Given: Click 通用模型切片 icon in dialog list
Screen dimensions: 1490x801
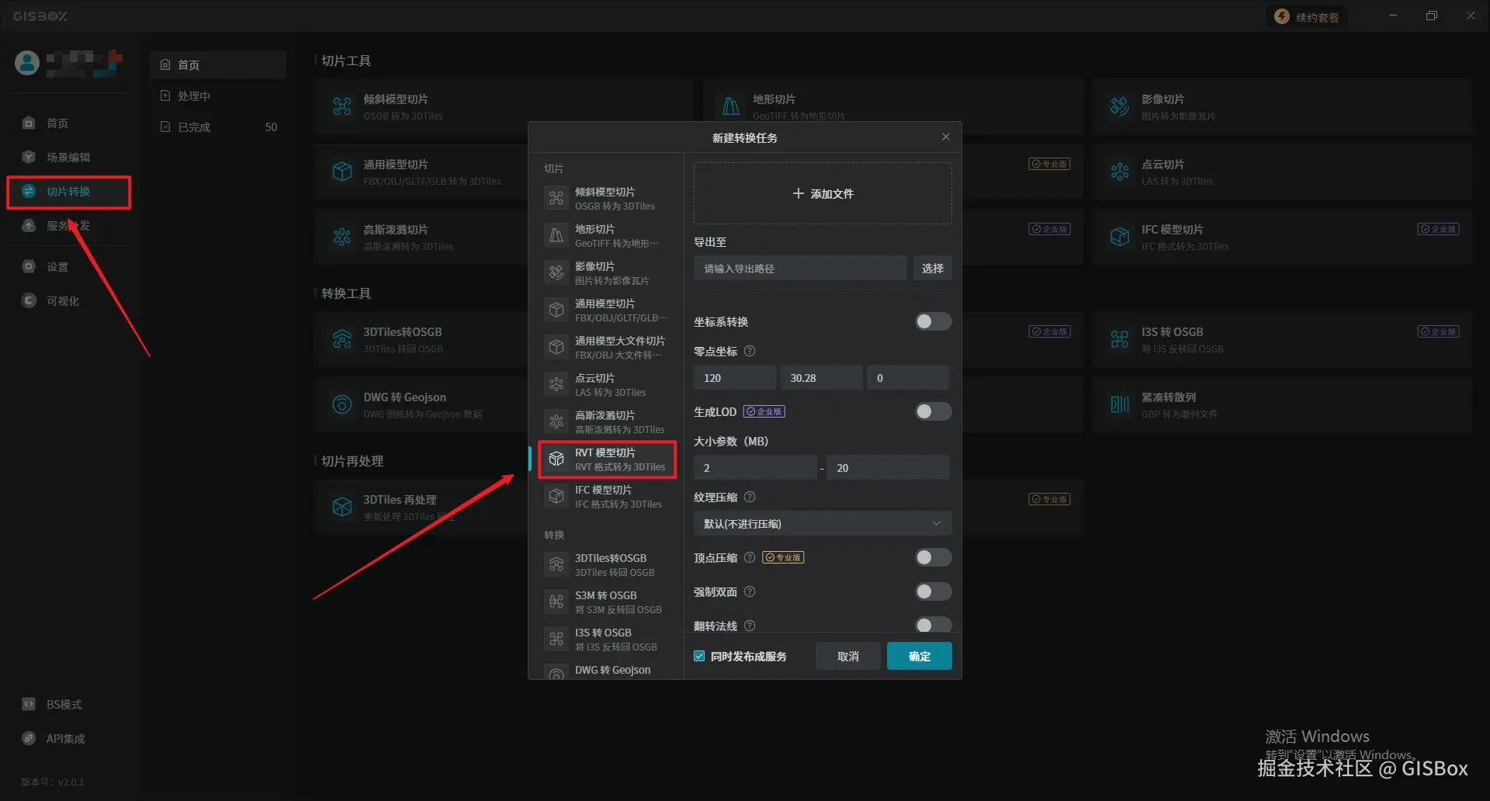Looking at the screenshot, I should click(x=556, y=310).
